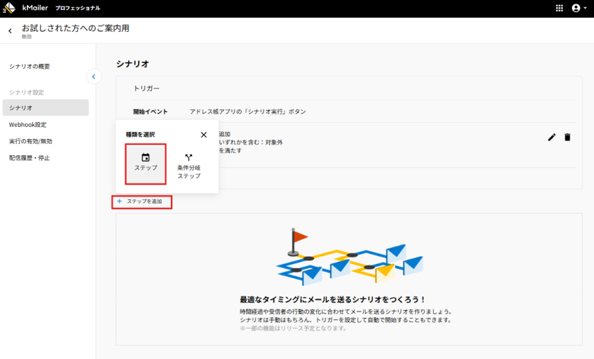Delete the trigger with trash icon
594x359 pixels.
(568, 137)
